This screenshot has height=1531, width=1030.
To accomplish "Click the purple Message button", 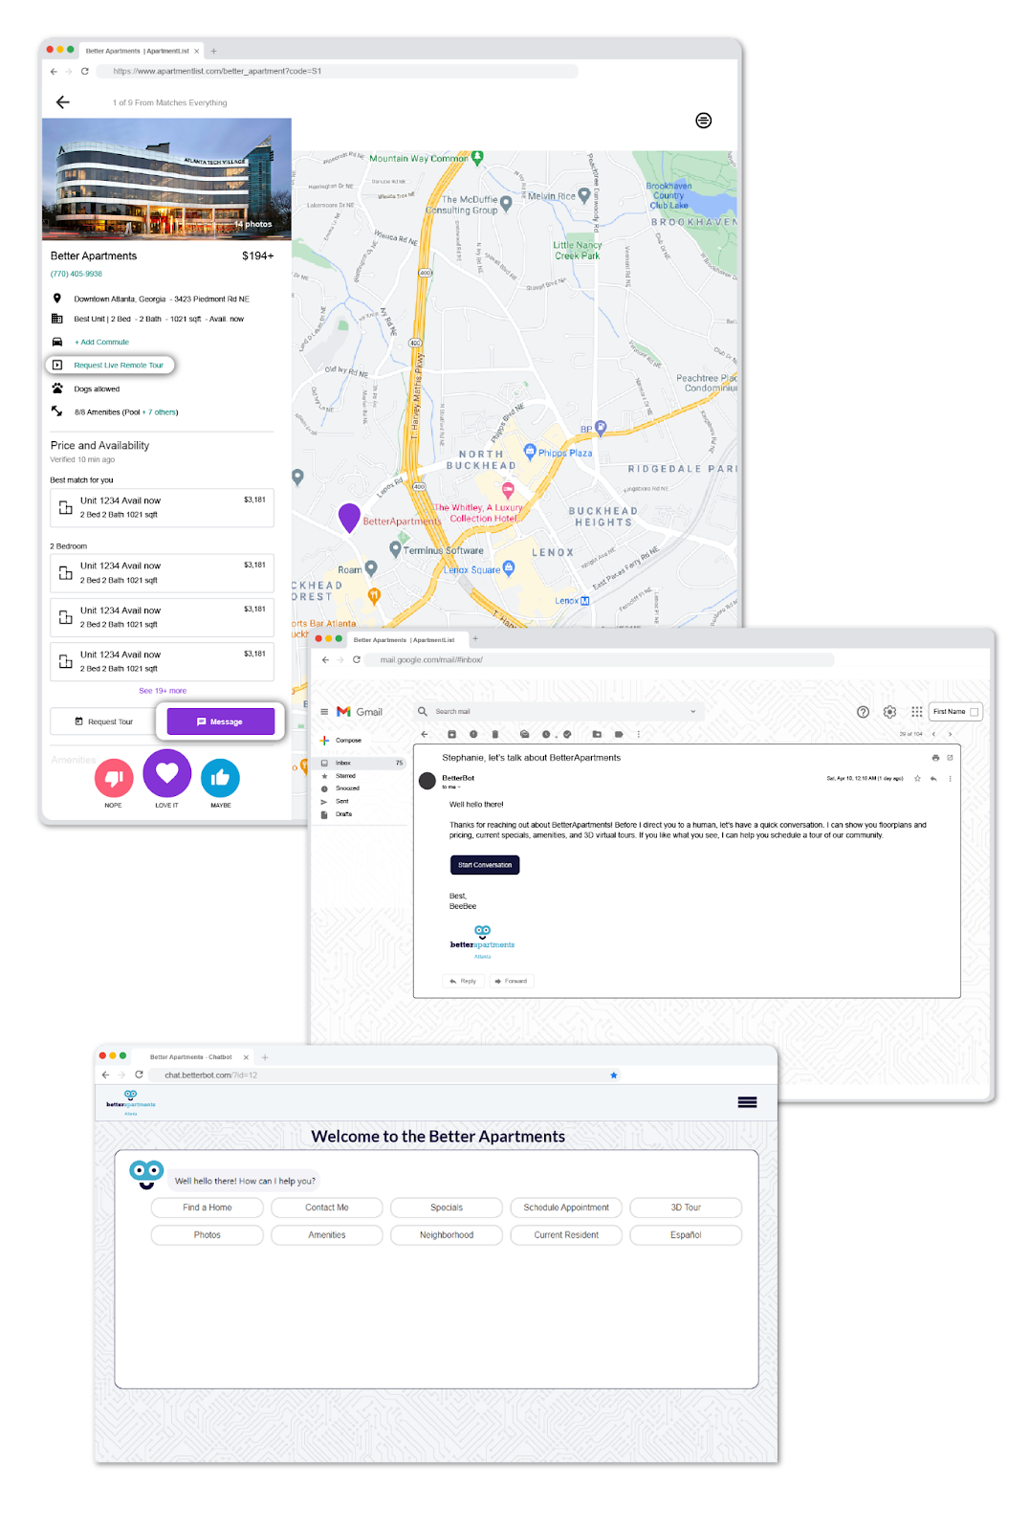I will click(221, 721).
